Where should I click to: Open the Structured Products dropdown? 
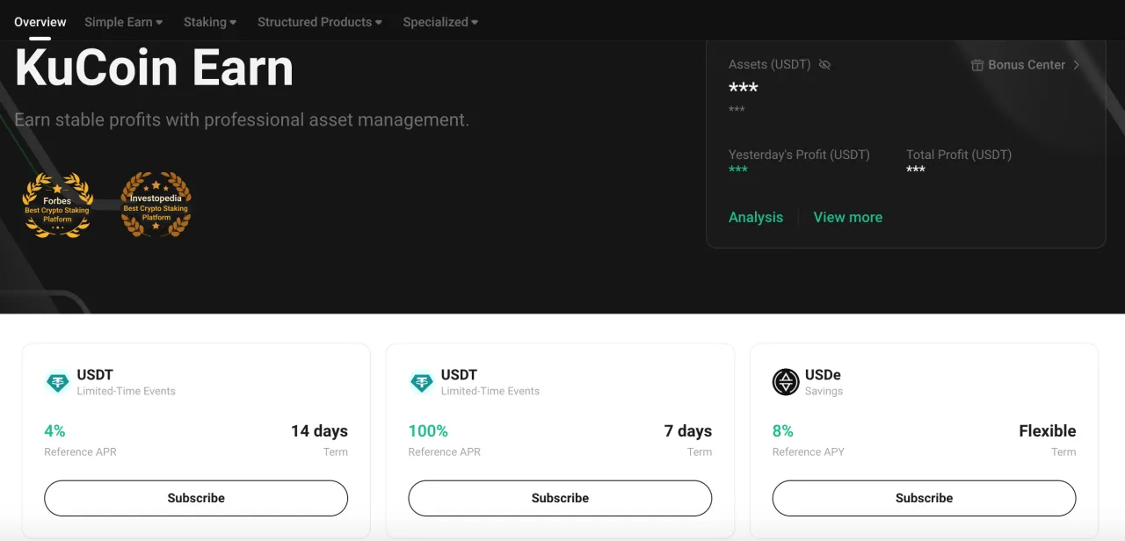(x=320, y=22)
